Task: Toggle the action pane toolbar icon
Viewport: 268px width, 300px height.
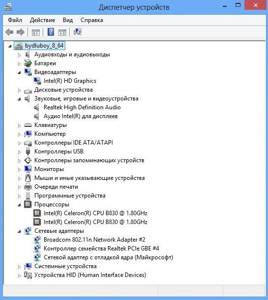Action: click(x=62, y=32)
